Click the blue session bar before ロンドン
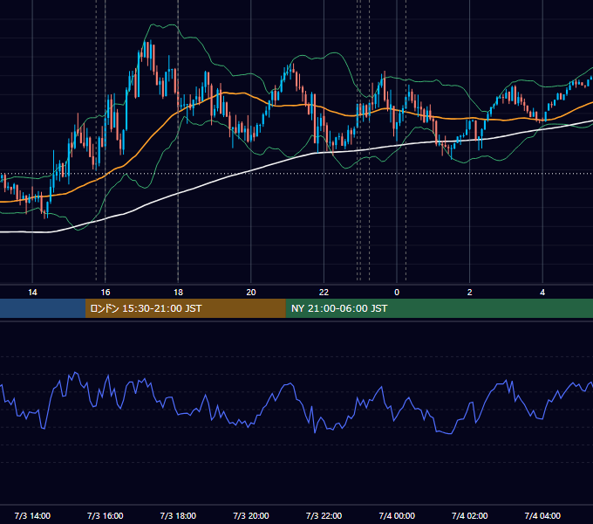The width and height of the screenshot is (593, 524). (43, 308)
